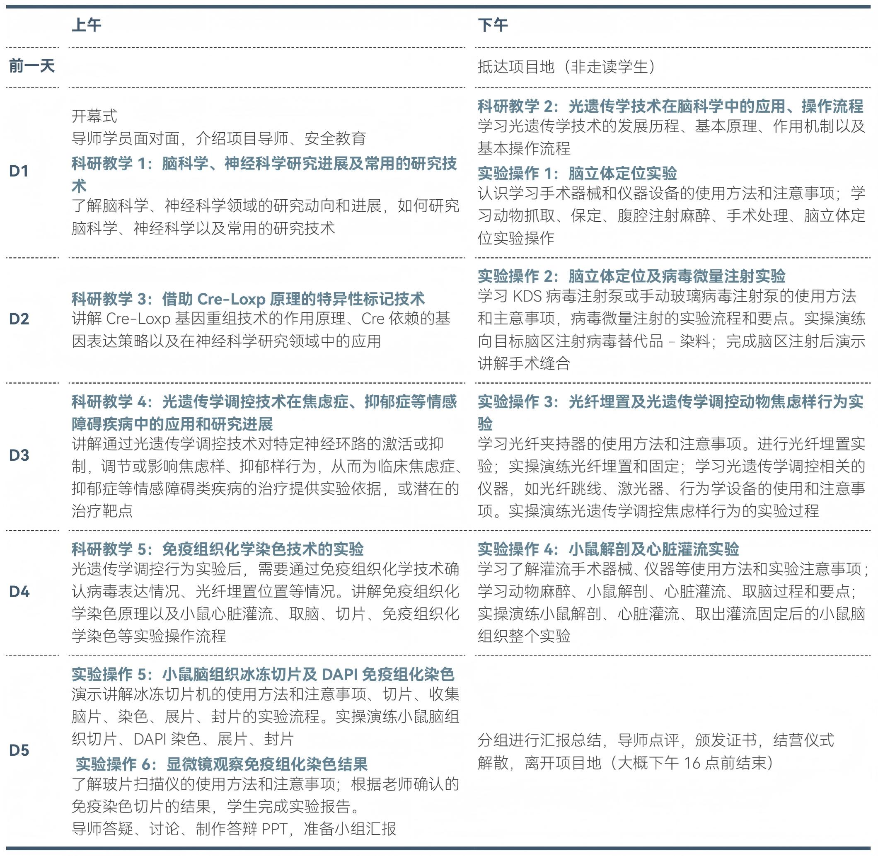Click the 上午 column header
Viewport: 878px width, 856px height.
(x=86, y=25)
